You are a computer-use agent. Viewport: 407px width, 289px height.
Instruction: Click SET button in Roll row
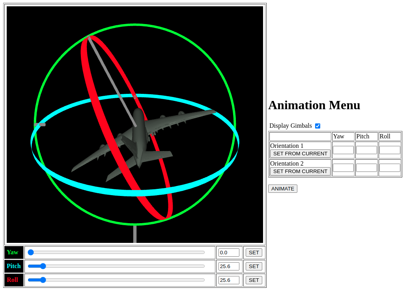pyautogui.click(x=254, y=280)
